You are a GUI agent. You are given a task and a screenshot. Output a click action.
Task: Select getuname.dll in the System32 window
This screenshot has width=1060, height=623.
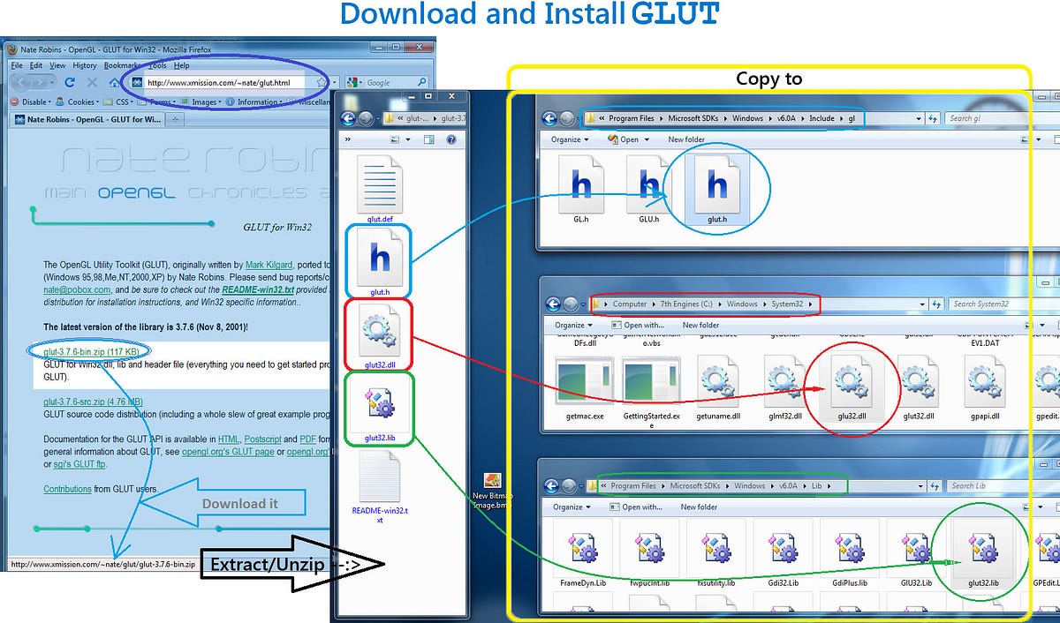point(717,389)
